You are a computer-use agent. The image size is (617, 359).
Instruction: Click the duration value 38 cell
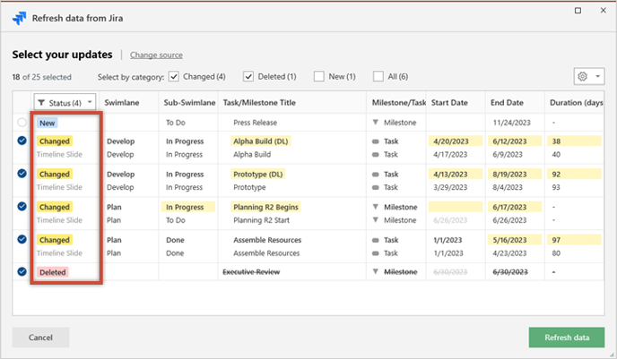click(574, 141)
